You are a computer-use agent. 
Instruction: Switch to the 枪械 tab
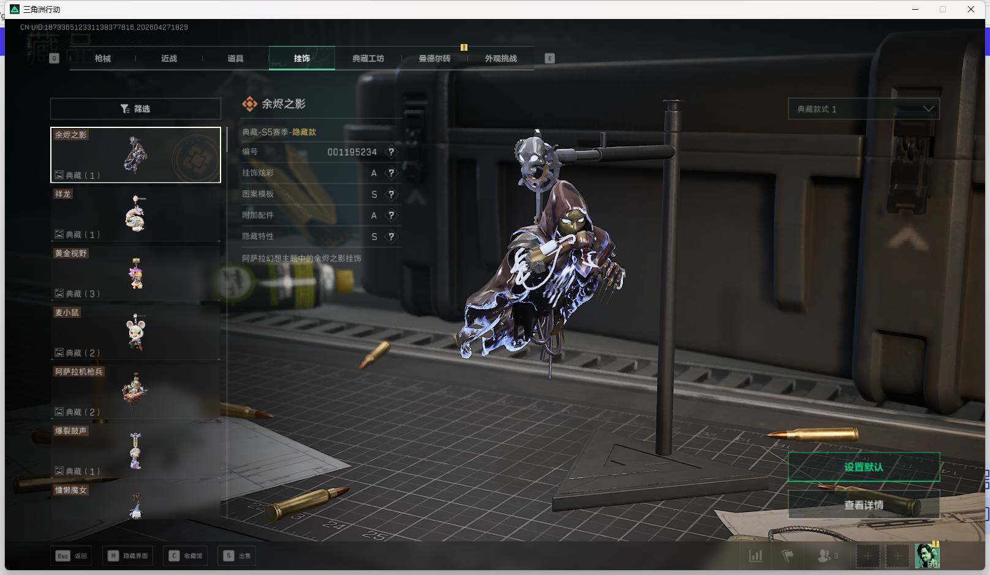(x=103, y=59)
